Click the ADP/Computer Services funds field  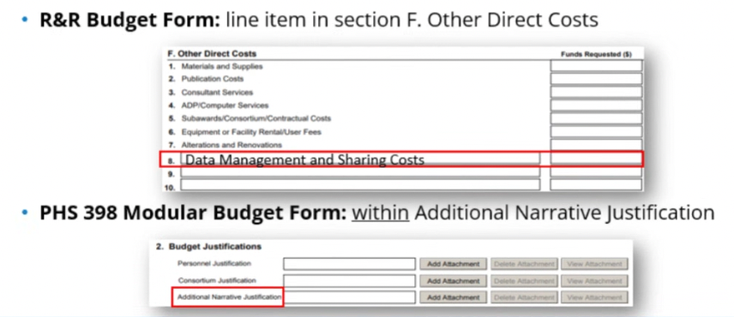point(596,105)
